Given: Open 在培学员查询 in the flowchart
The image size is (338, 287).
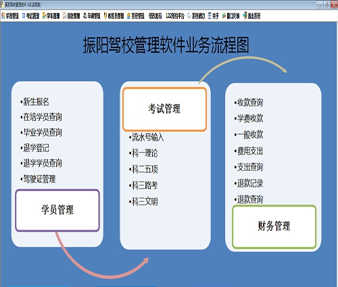Looking at the screenshot, I should tap(43, 117).
